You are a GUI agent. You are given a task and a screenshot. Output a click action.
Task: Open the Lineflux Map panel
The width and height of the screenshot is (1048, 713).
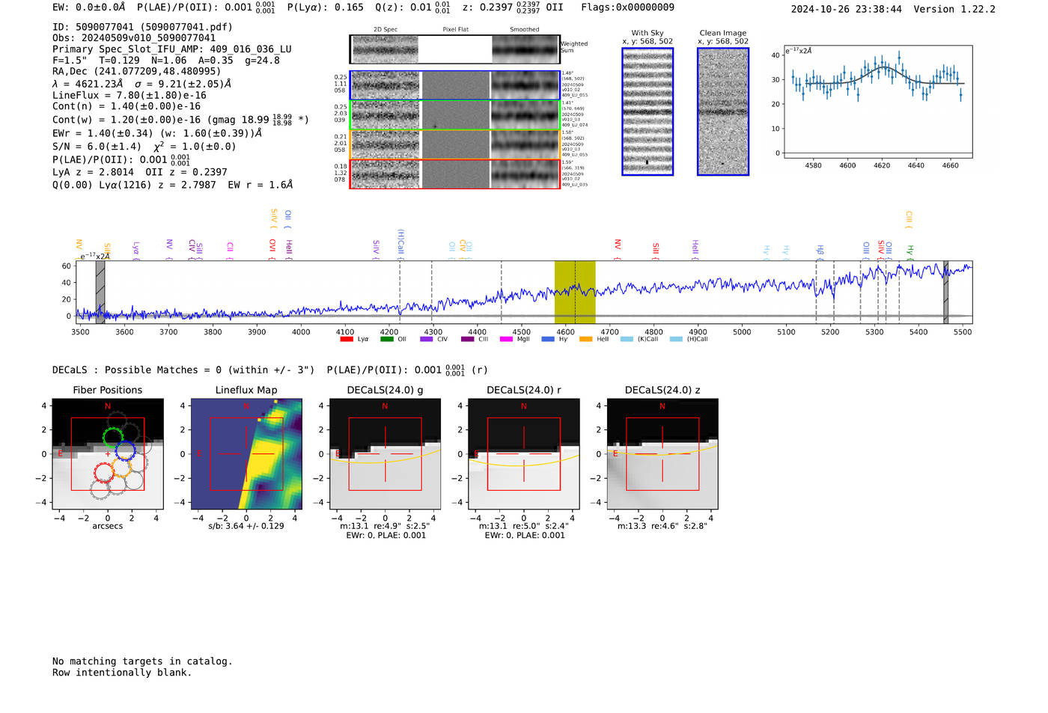(x=246, y=453)
